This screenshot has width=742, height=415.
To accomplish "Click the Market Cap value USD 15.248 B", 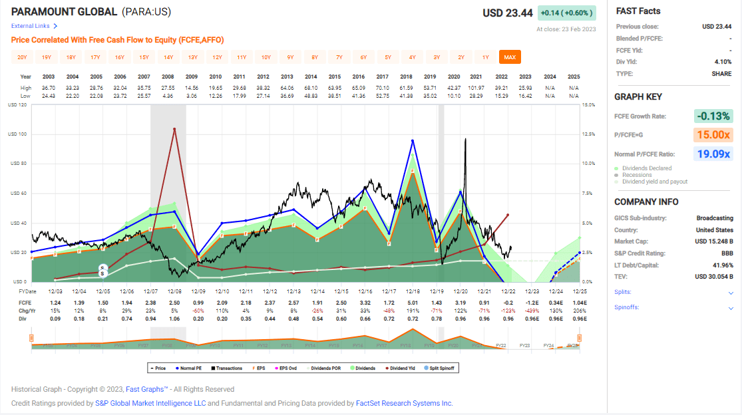I will pyautogui.click(x=713, y=241).
